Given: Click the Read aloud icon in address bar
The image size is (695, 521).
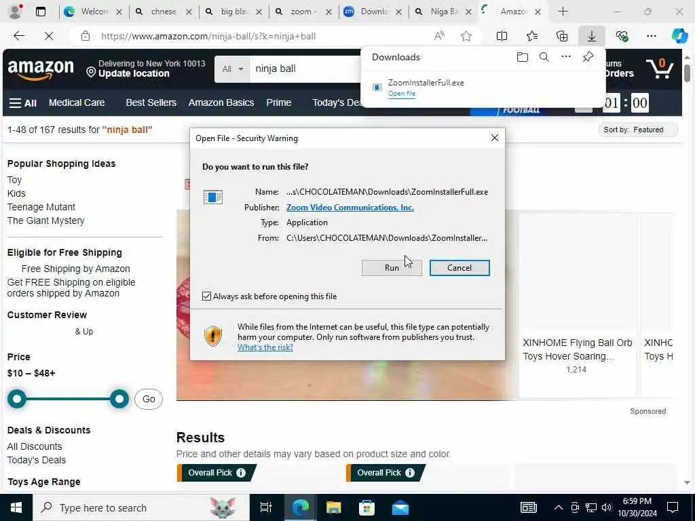Looking at the screenshot, I should click(439, 36).
